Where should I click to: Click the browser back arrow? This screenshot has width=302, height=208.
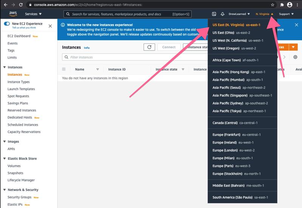click(6, 5)
